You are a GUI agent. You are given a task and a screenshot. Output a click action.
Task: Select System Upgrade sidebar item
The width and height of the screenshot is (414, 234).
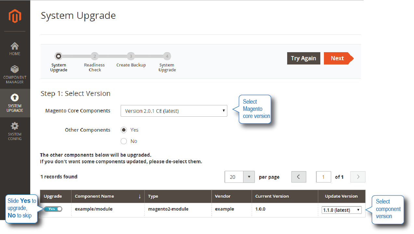coord(15,103)
